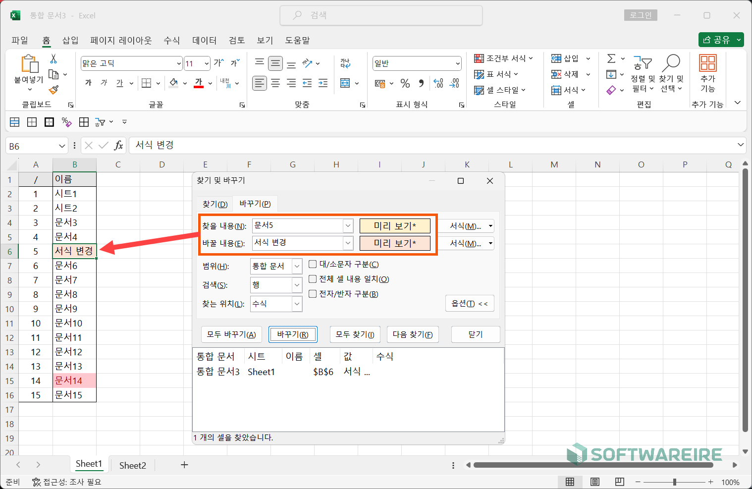Viewport: 752px width, 489px height.
Task: Click the 닫기 button in dialog
Action: pyautogui.click(x=476, y=334)
